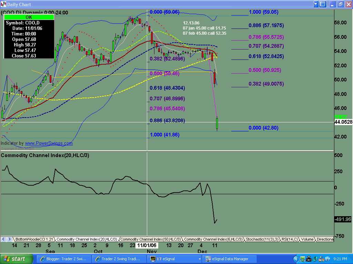Click the 0.618 (48.4304) retracement label
Image resolution: width=353 pixels, height=264 pixels.
pos(167,88)
